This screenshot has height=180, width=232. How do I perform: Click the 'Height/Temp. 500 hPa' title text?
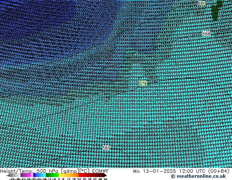[x=29, y=171]
